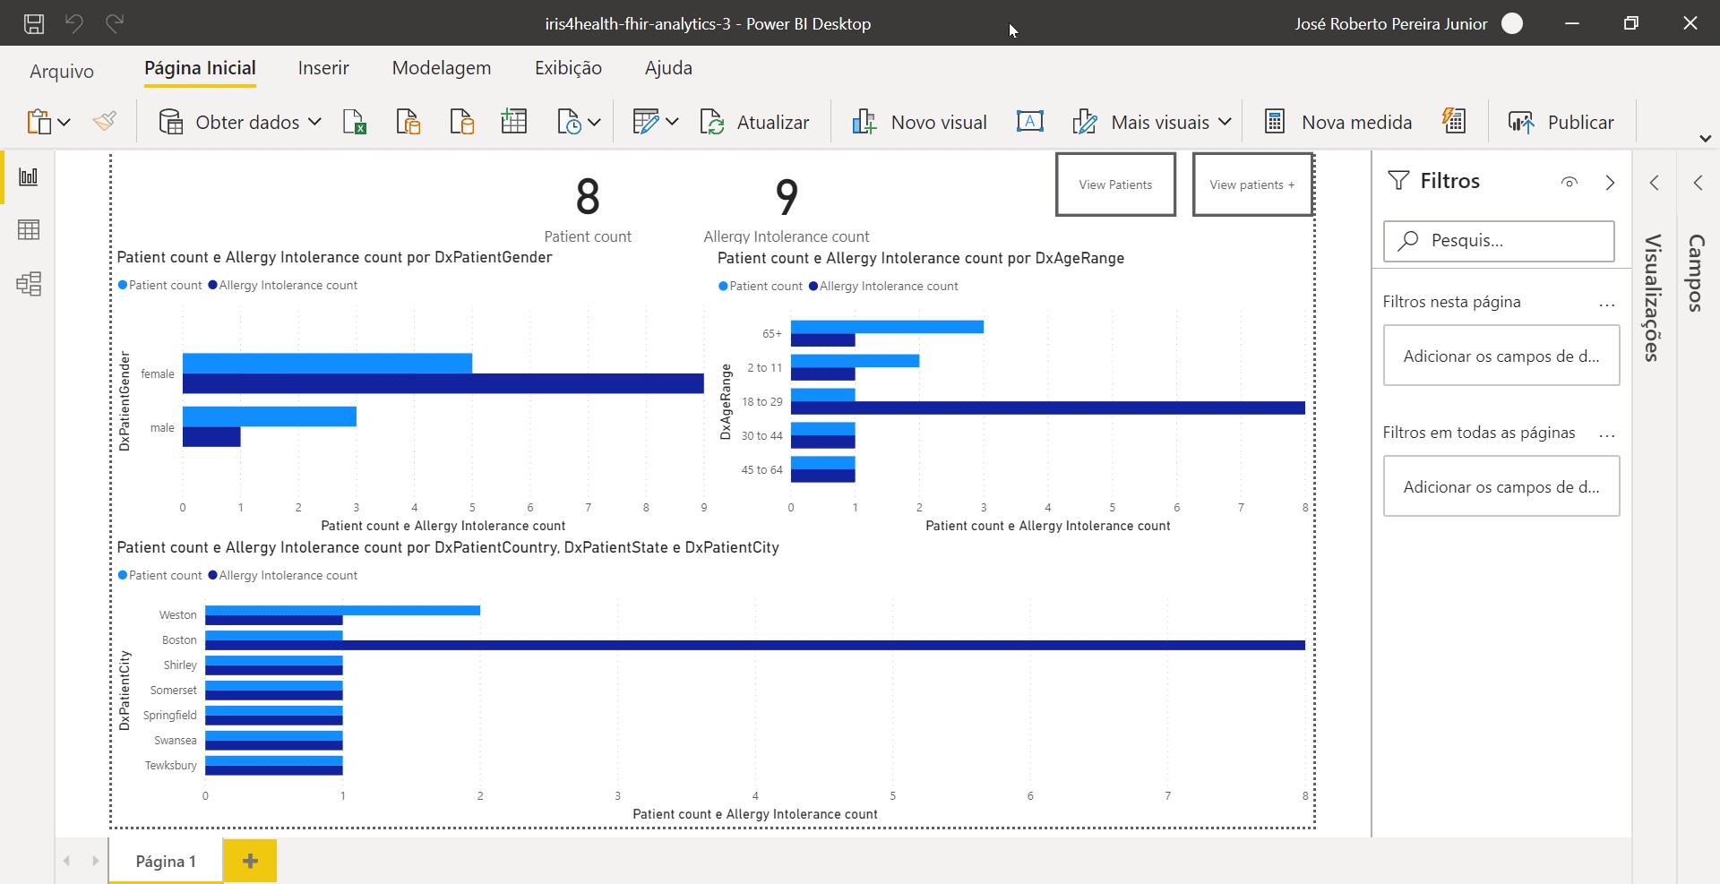The image size is (1720, 884).
Task: Switch to the Data table view
Action: coord(29,230)
